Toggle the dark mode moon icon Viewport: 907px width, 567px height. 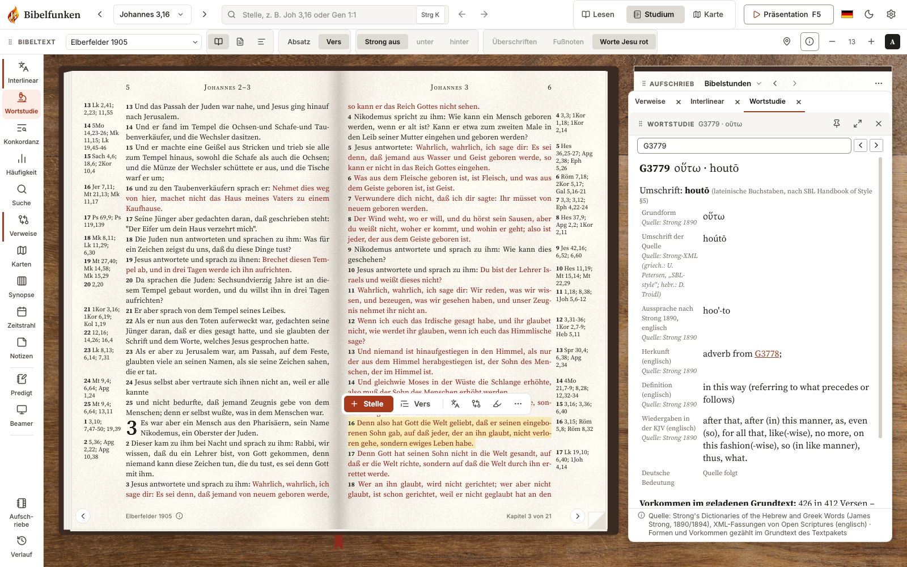tap(869, 14)
